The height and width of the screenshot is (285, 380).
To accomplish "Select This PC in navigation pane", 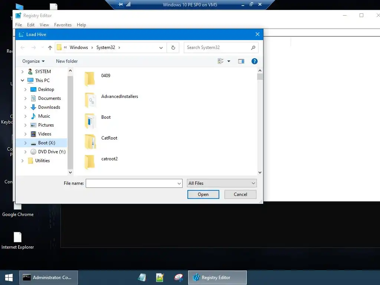I will (x=42, y=81).
